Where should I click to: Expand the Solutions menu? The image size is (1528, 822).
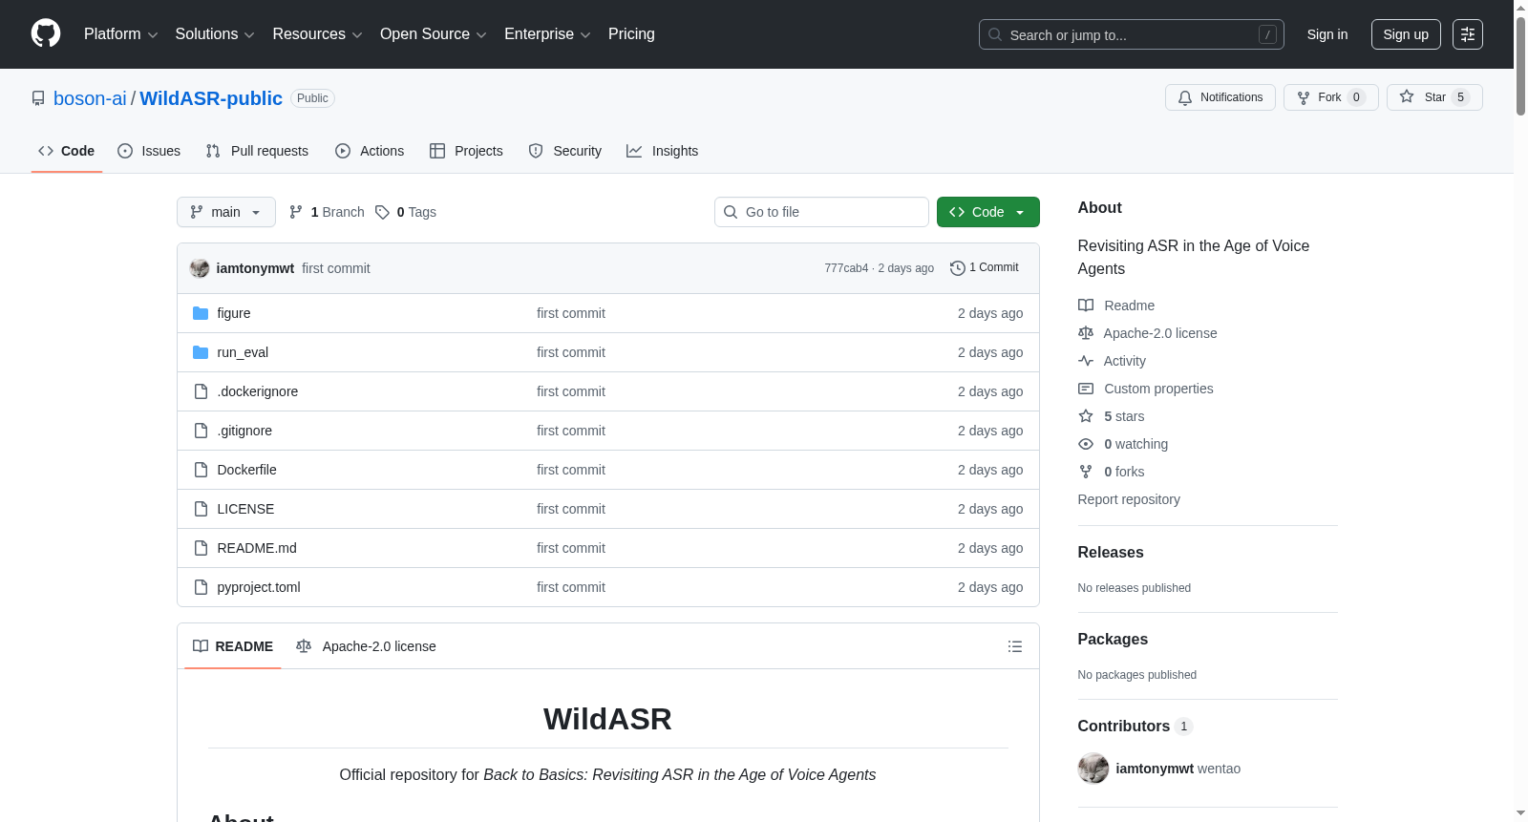tap(215, 34)
